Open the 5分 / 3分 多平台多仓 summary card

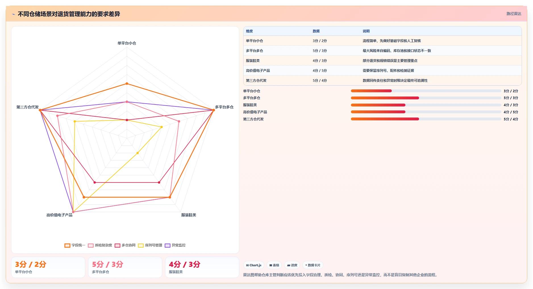[x=125, y=267]
